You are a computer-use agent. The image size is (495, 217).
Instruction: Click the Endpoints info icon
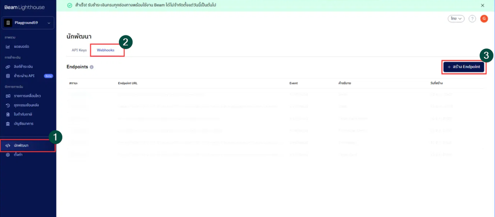(x=91, y=67)
